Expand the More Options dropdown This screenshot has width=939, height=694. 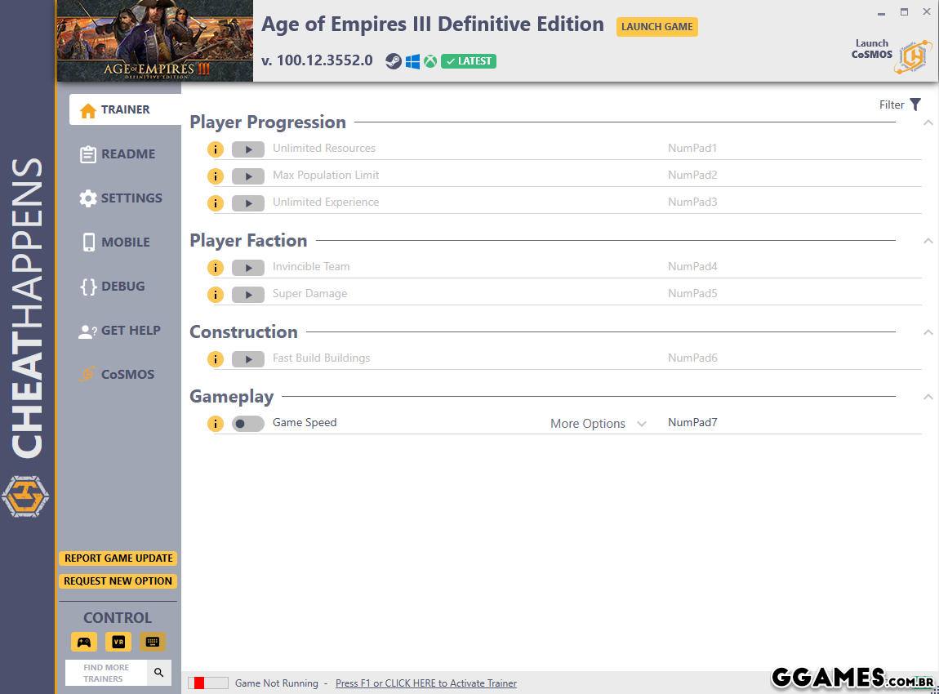[x=598, y=424]
